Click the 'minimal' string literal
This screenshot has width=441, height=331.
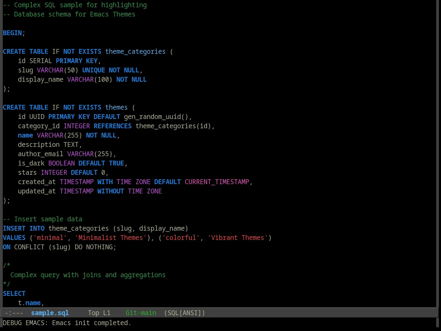click(x=50, y=238)
